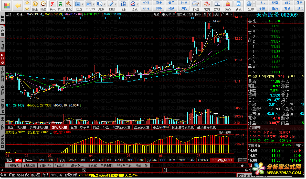Expand the 全球 dropdown arrow
Viewport: 306px width, 179px height.
click(254, 4)
